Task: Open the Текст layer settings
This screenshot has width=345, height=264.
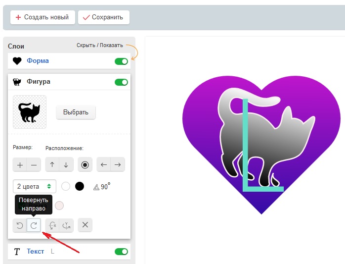Action: [36, 251]
